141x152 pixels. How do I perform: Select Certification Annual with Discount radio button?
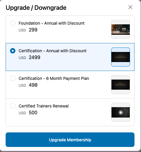click(13, 51)
